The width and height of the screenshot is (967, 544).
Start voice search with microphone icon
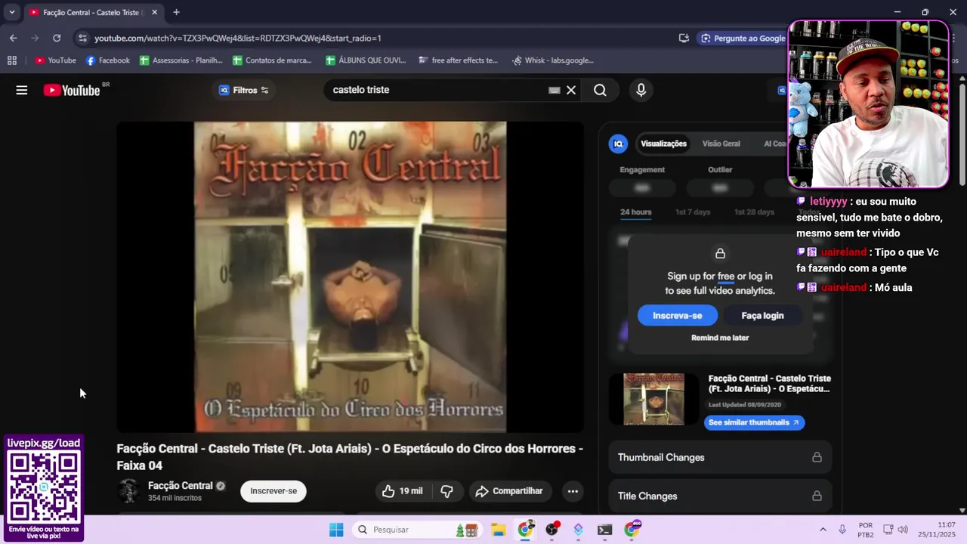point(641,90)
